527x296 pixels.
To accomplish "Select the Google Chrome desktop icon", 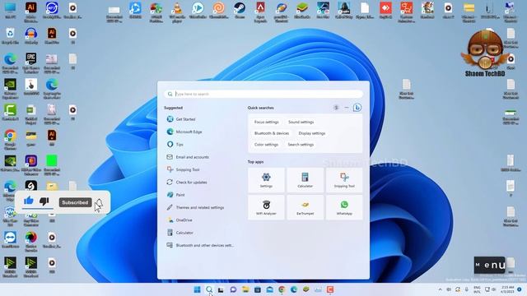I will tap(10, 140).
